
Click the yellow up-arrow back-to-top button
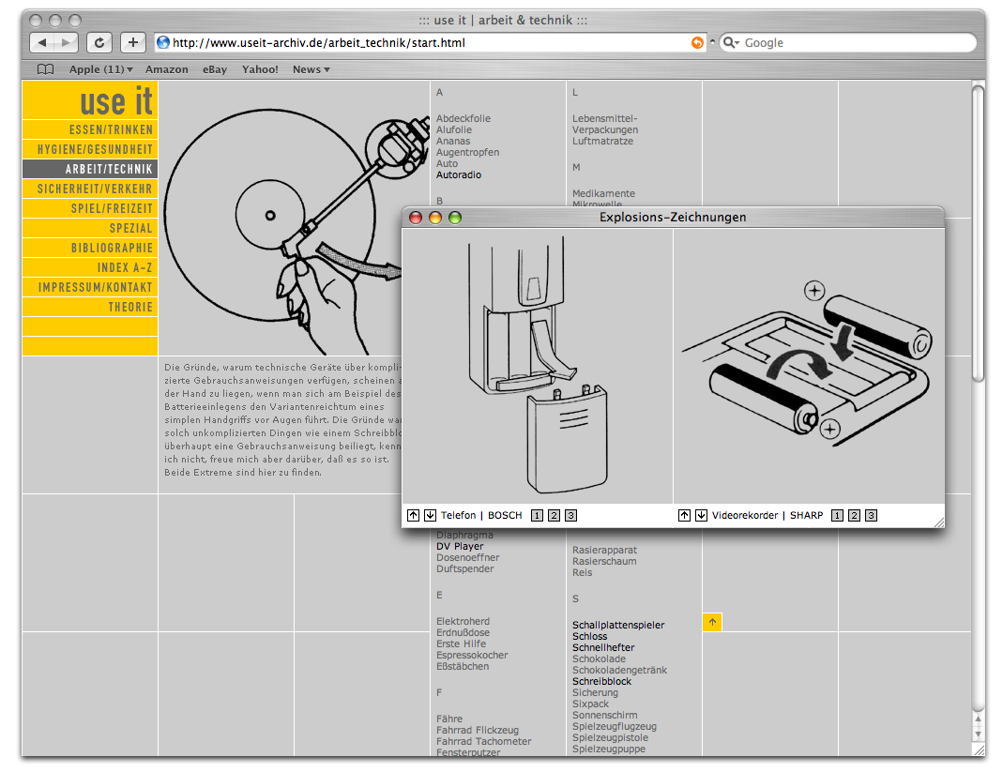tap(712, 622)
